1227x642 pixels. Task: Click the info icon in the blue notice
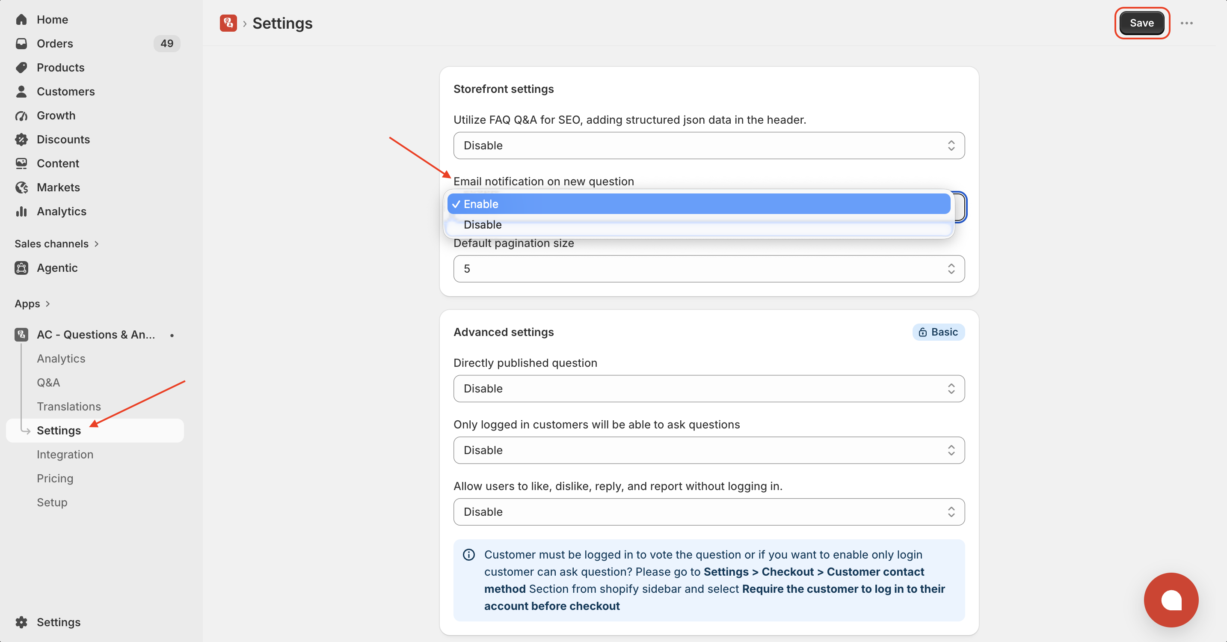pos(469,555)
